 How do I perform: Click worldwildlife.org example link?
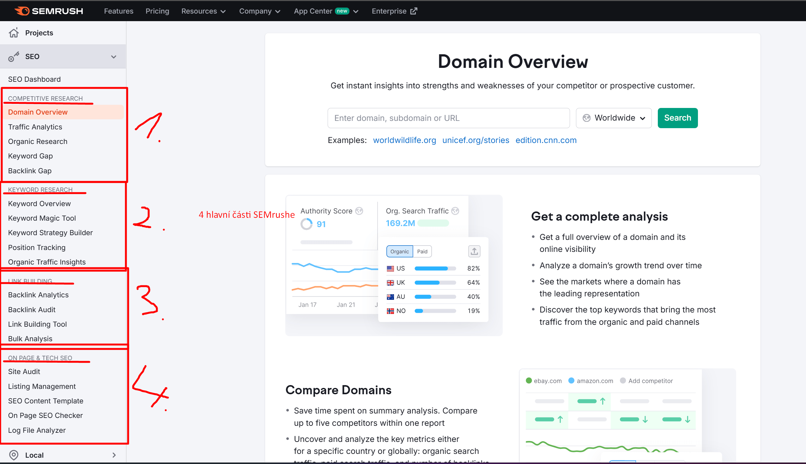(404, 140)
